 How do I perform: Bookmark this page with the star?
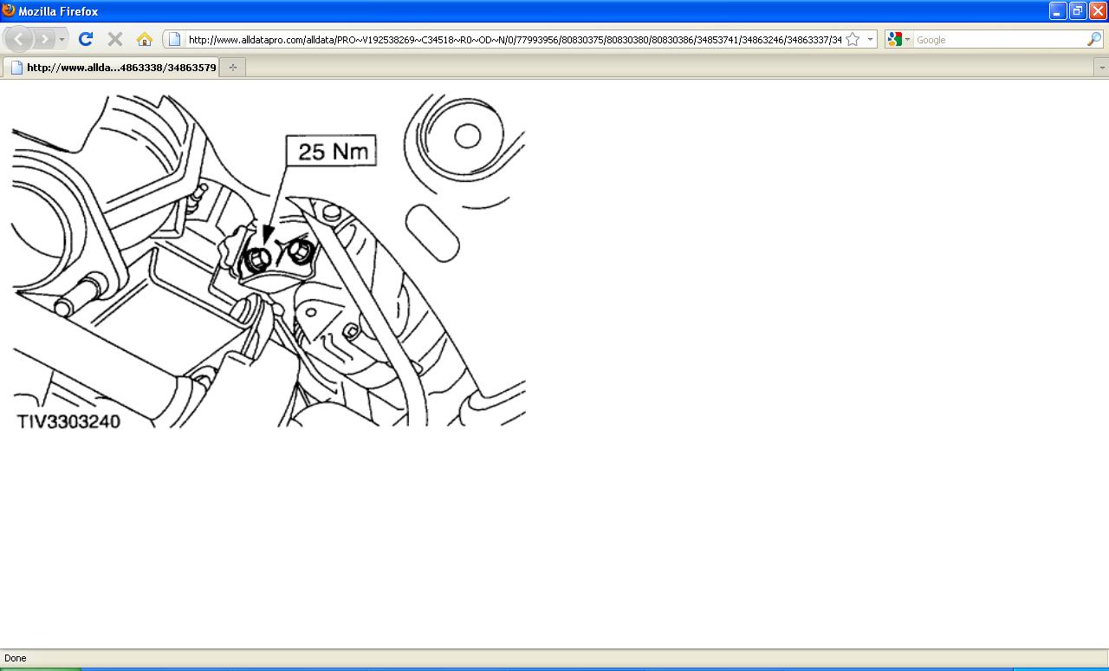[x=853, y=39]
